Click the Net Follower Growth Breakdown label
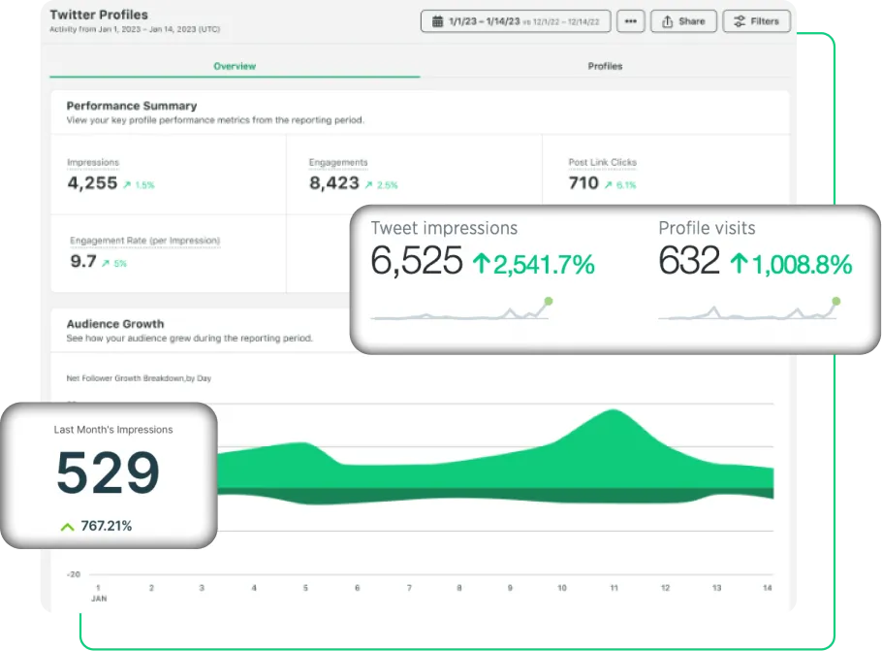This screenshot has width=882, height=651. (139, 378)
